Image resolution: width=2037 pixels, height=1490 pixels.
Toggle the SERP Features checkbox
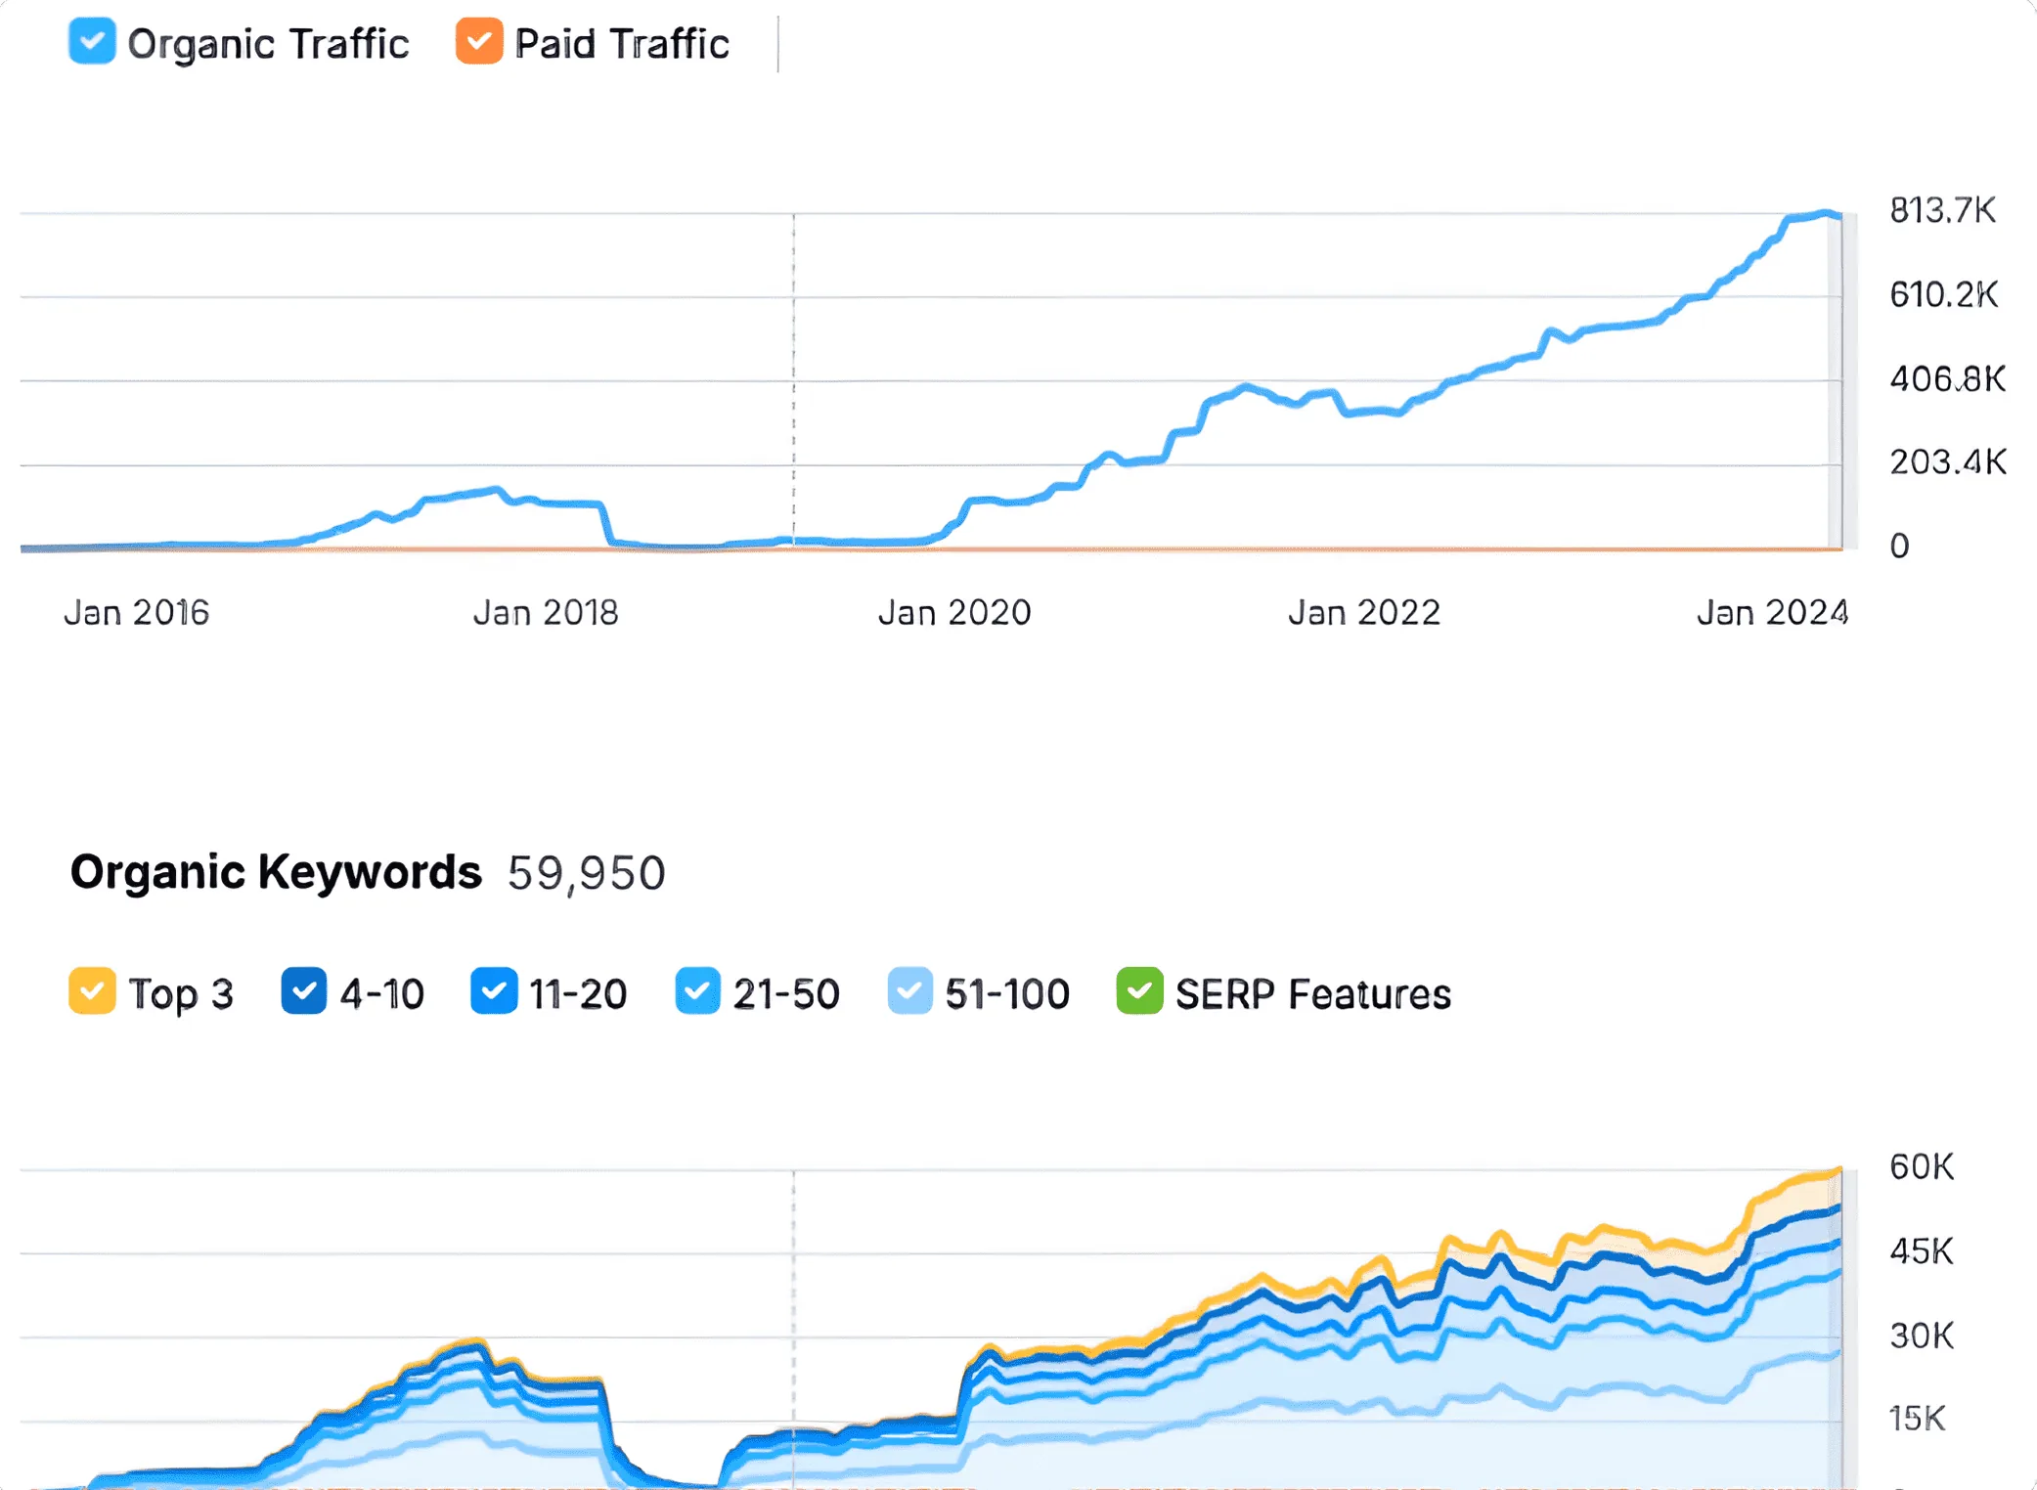(x=1139, y=991)
